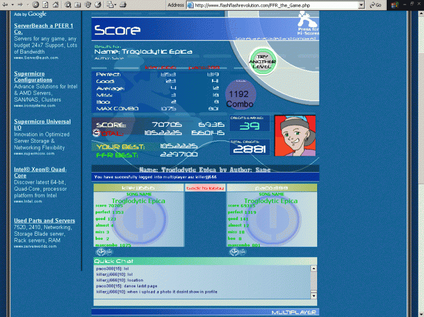Click the Ads by Google label

[x=31, y=14]
